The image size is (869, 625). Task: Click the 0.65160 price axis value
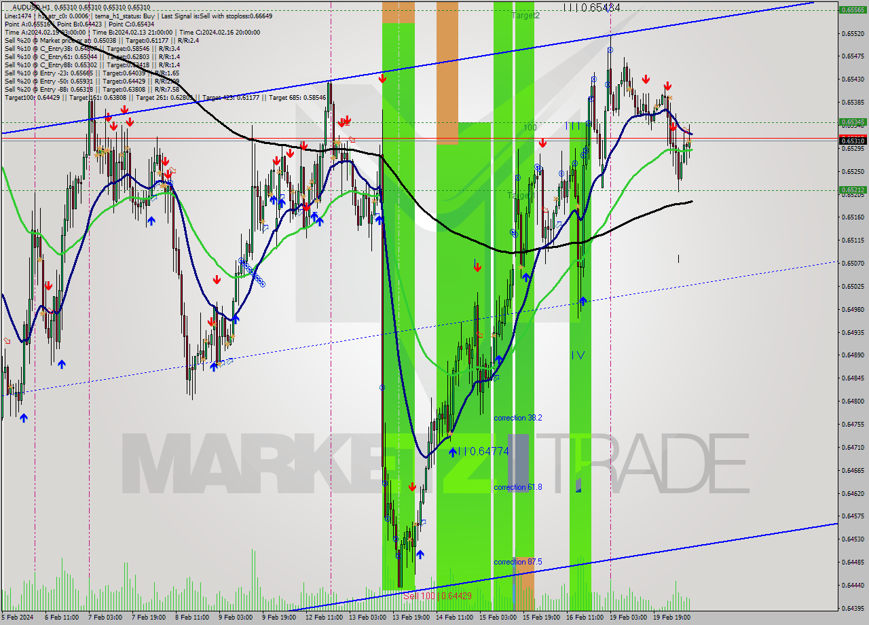pyautogui.click(x=853, y=217)
